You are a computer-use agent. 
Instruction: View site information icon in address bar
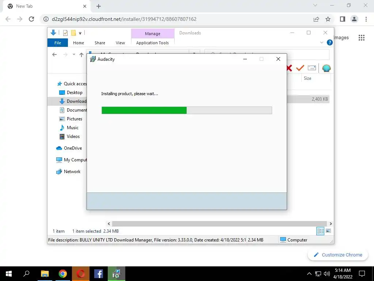46,19
